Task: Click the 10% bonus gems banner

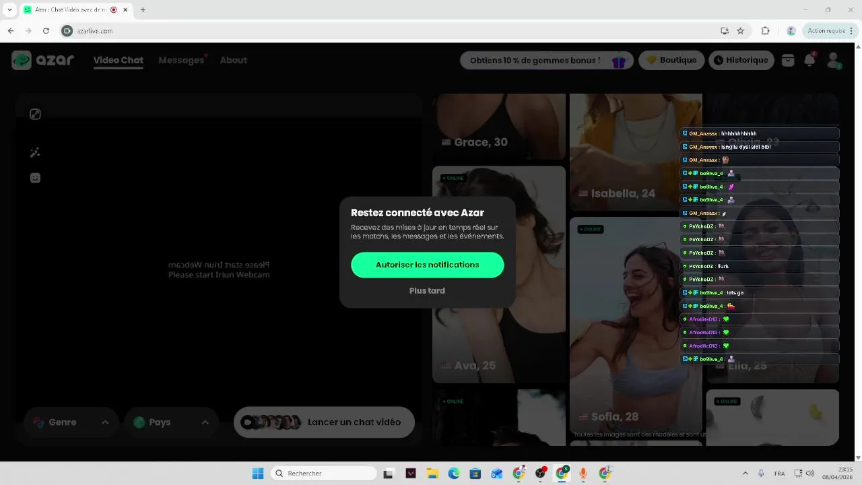Action: coord(547,60)
